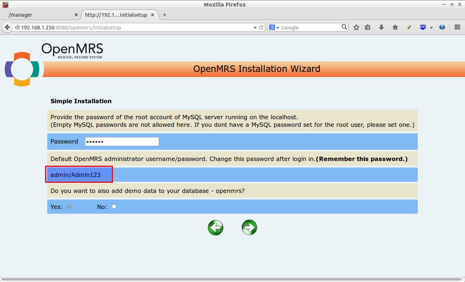465x282 pixels.
Task: Open the Firefox hamburger menu
Action: pos(457,27)
